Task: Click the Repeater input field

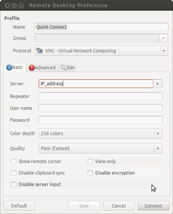Action: pyautogui.click(x=100, y=96)
